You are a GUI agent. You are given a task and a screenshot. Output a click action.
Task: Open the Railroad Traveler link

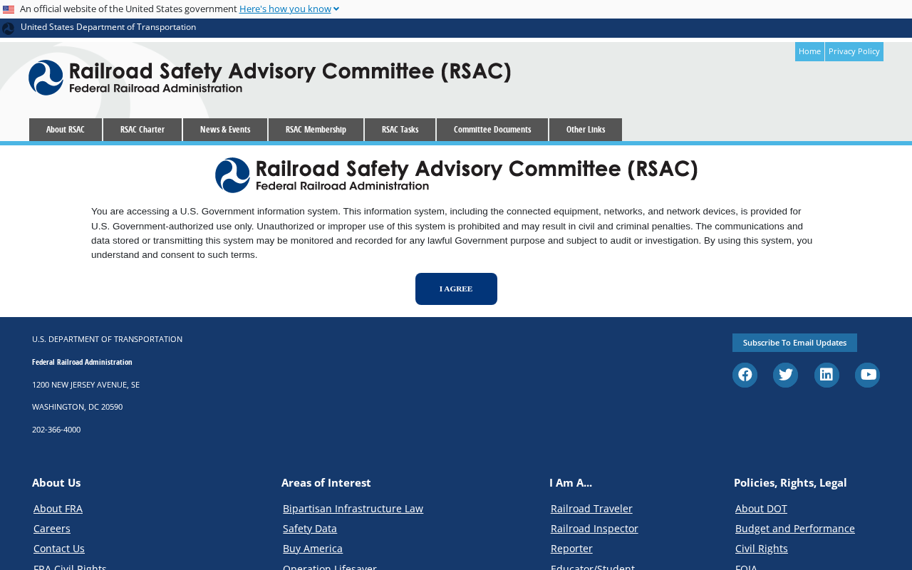(x=591, y=509)
